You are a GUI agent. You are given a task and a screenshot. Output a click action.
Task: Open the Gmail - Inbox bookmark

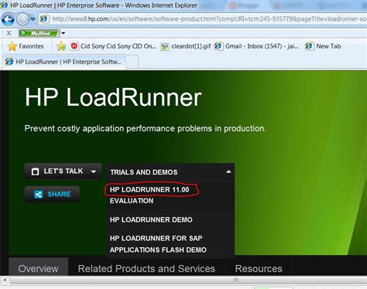pyautogui.click(x=256, y=46)
